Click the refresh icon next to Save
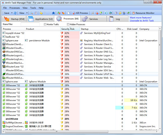Viewport: 163px width, 135px height. [x=15, y=13]
